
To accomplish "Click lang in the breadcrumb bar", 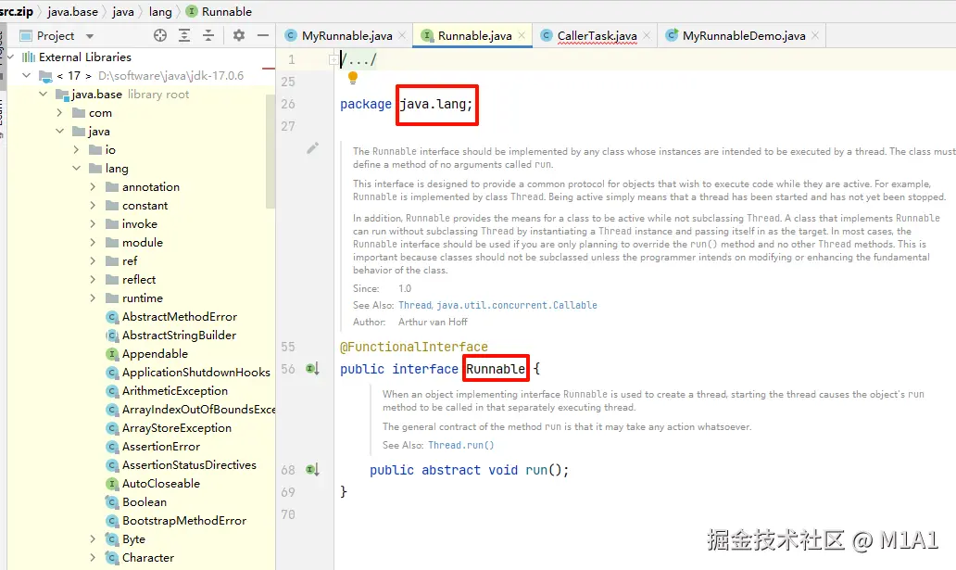I will coord(160,12).
